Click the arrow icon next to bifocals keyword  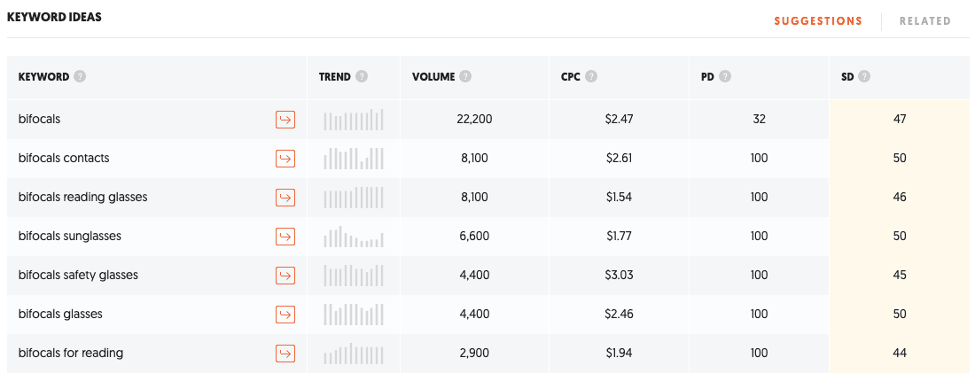tap(285, 120)
